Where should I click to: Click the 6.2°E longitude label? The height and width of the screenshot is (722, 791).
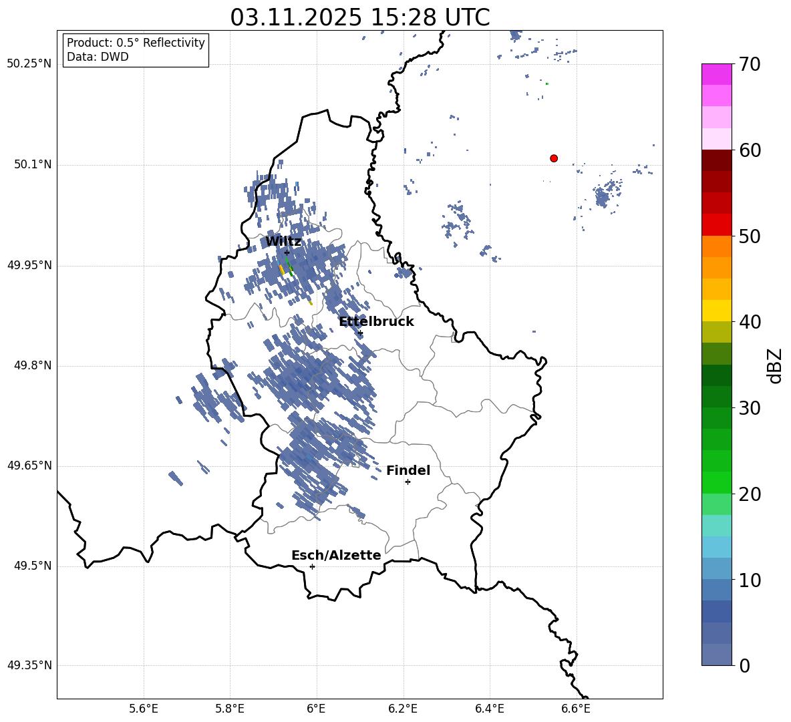pos(403,709)
